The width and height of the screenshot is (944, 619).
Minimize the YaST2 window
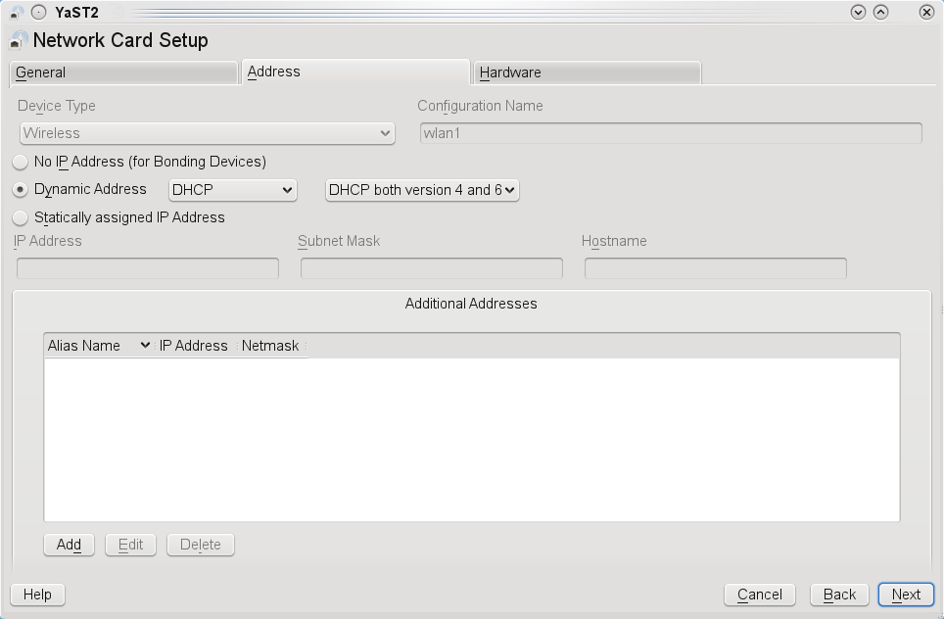859,13
